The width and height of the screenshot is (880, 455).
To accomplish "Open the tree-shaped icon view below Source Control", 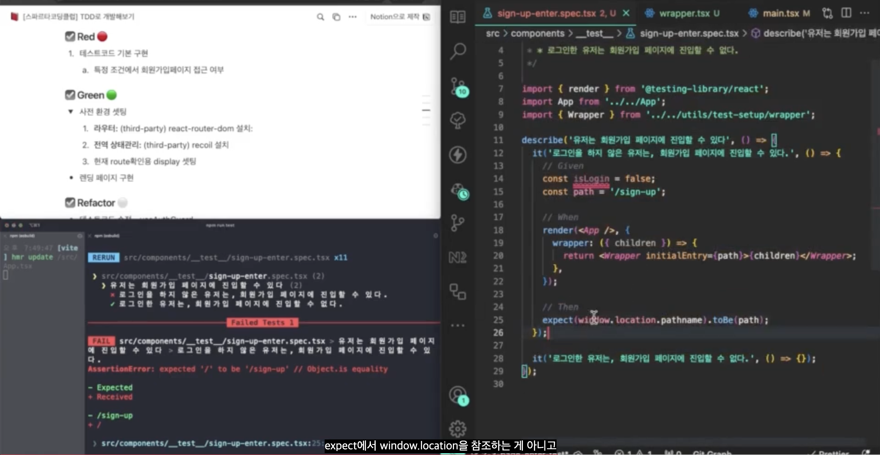I will 458,120.
